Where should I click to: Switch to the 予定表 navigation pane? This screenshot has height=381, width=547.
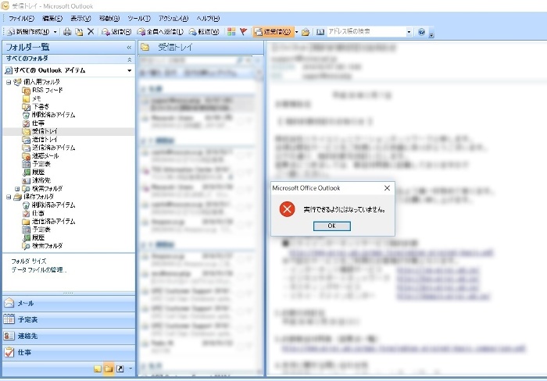69,319
